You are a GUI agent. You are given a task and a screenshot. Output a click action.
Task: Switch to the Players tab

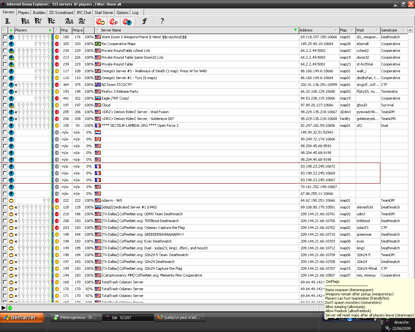24,13
